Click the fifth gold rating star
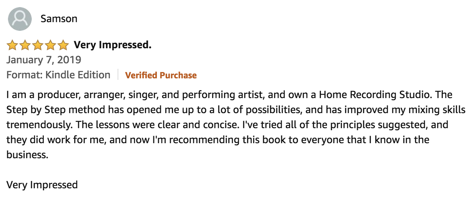 pos(63,45)
